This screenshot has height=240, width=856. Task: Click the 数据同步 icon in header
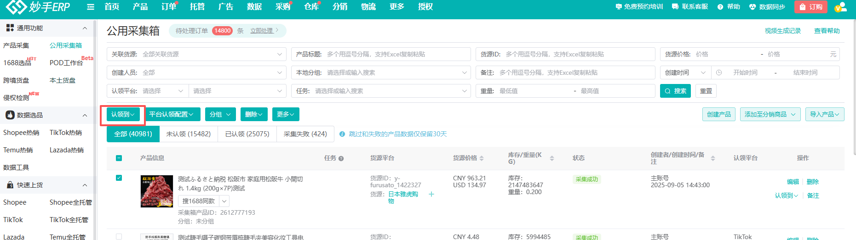[753, 7]
